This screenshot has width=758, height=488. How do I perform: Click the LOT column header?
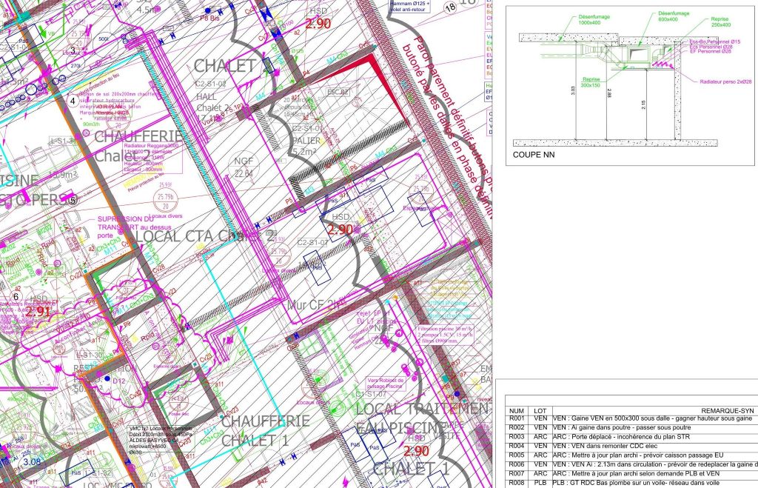pyautogui.click(x=540, y=410)
